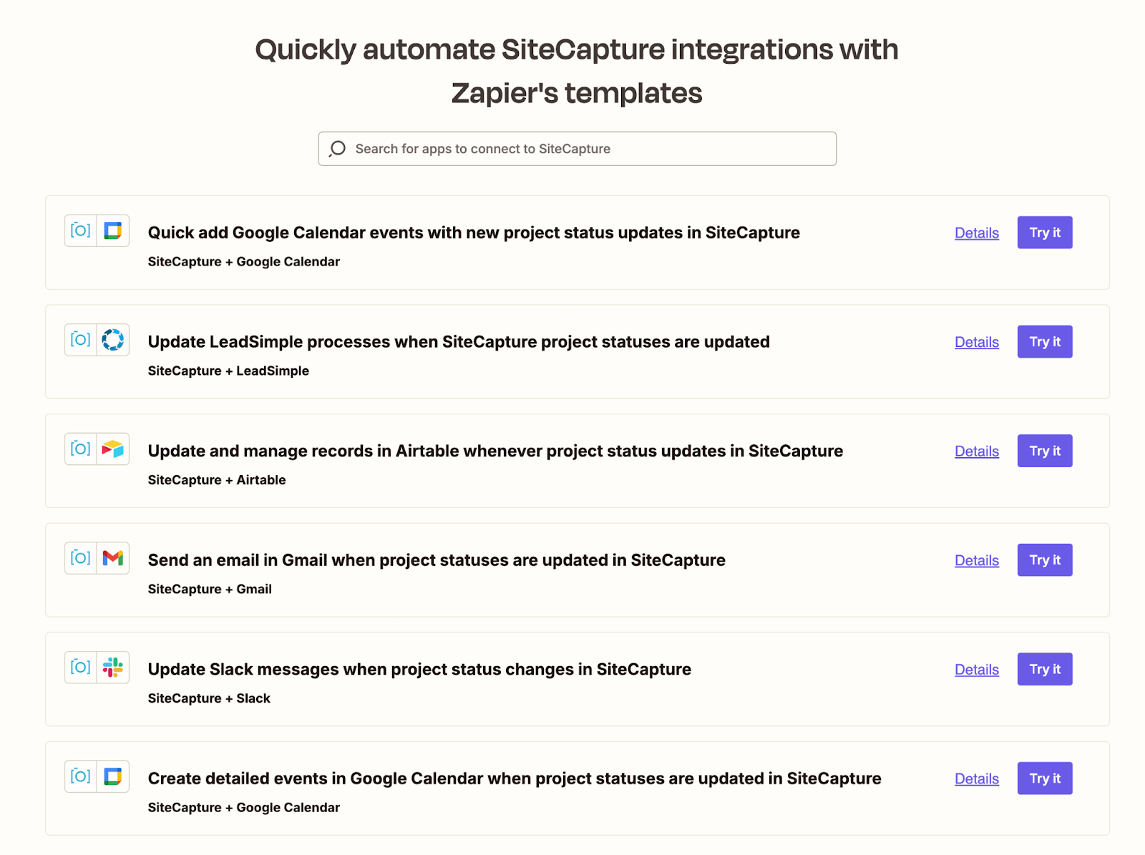
Task: Select the Send an email in Gmail title
Action: [x=437, y=560]
